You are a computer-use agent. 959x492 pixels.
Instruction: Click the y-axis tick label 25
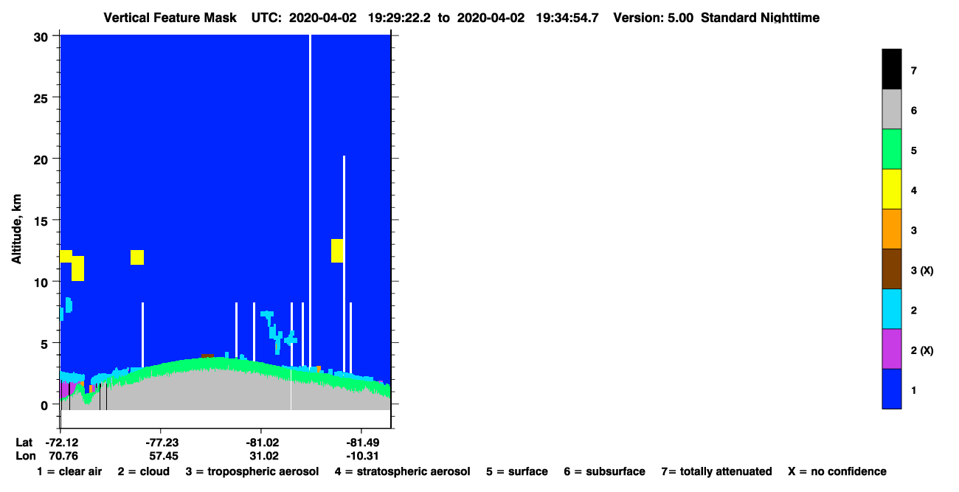click(x=42, y=97)
